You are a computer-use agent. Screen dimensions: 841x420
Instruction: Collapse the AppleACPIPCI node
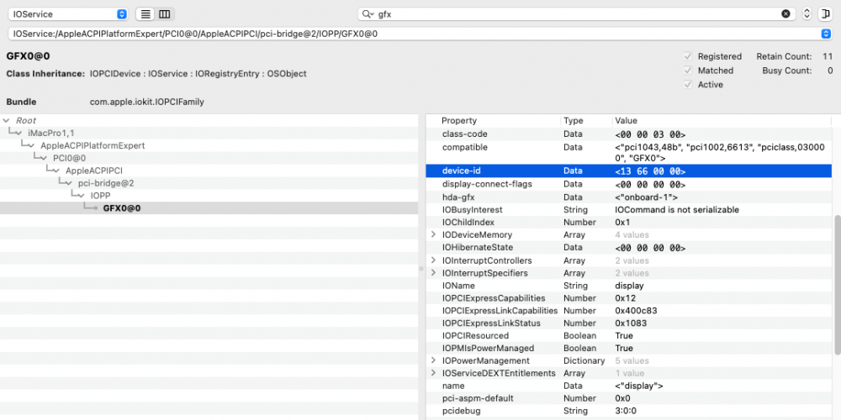coord(57,171)
